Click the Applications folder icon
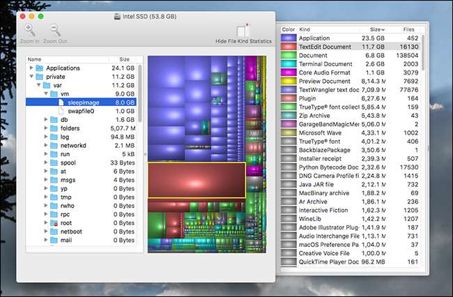This screenshot has width=453, height=297. 40,68
